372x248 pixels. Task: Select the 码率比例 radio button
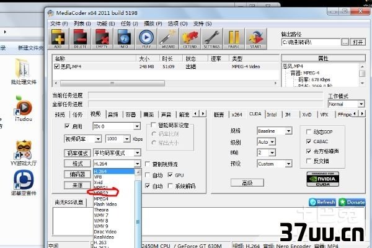[154, 134]
